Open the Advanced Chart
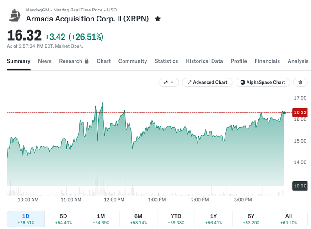The height and width of the screenshot is (229, 311). point(207,82)
